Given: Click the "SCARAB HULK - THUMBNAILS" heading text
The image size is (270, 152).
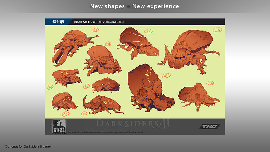Looking at the screenshot, I should (x=95, y=22).
